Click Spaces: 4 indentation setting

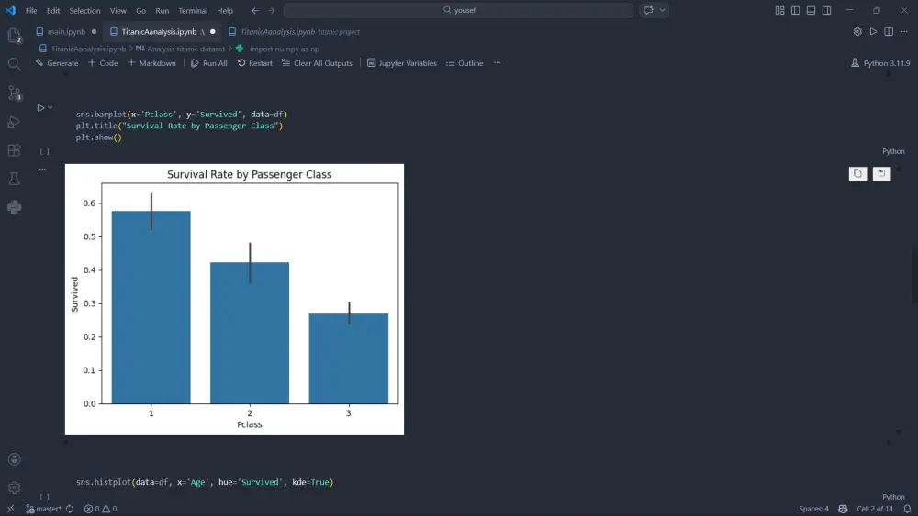[813, 509]
